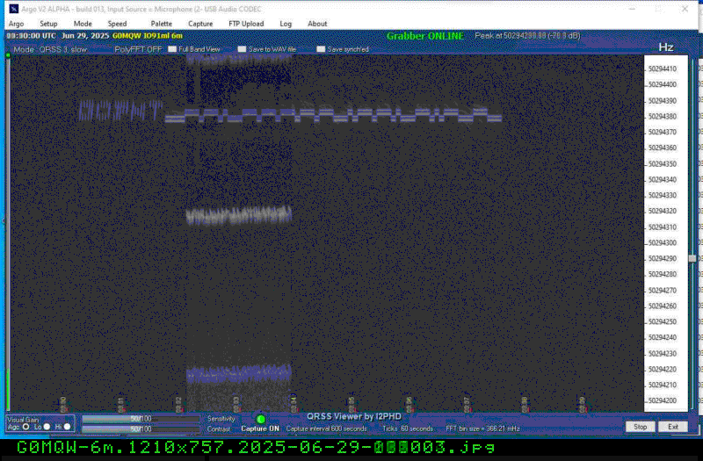This screenshot has width=703, height=461.
Task: Open the FTP Upload menu
Action: (246, 24)
